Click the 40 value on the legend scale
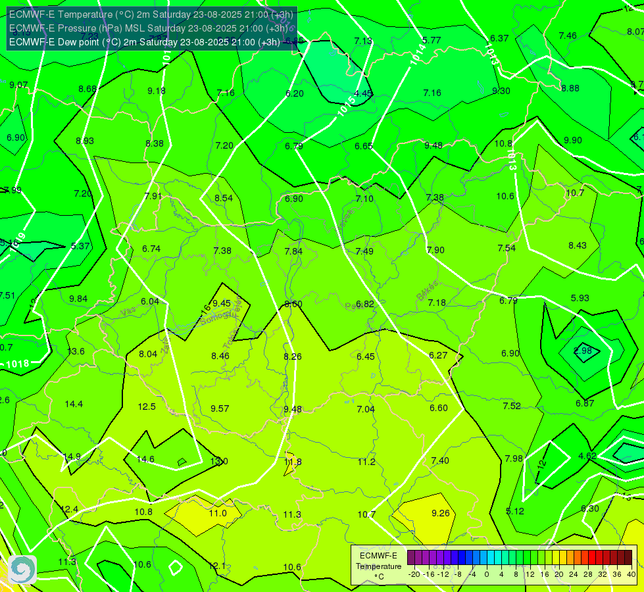Viewport: 644px width, 592px height. coord(632,574)
